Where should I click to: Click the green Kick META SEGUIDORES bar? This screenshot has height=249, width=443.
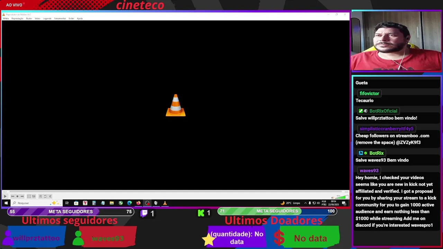[277, 211]
